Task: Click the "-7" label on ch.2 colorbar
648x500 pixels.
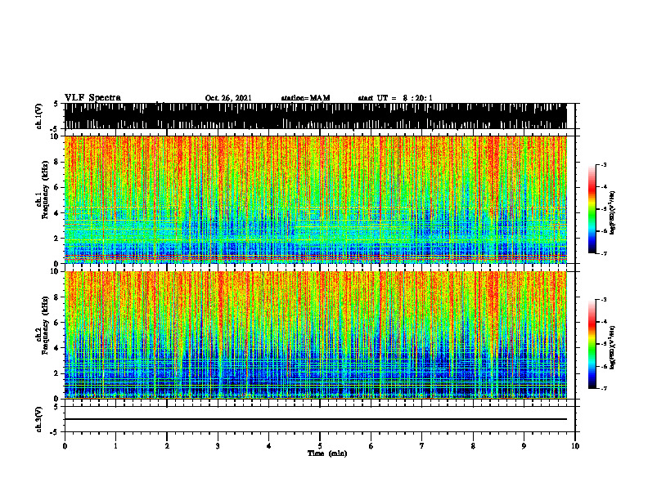Action: click(604, 389)
